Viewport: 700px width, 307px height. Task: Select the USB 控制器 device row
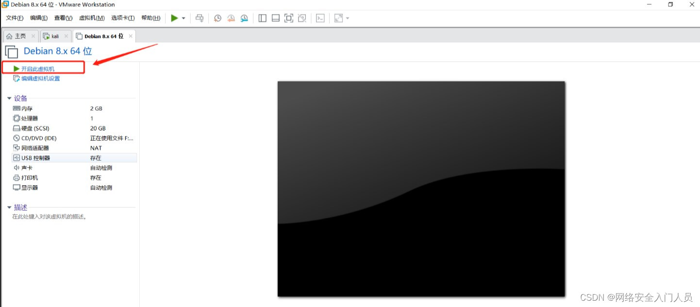[74, 158]
